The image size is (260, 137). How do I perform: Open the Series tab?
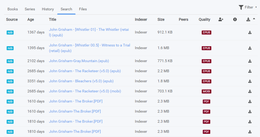30,9
